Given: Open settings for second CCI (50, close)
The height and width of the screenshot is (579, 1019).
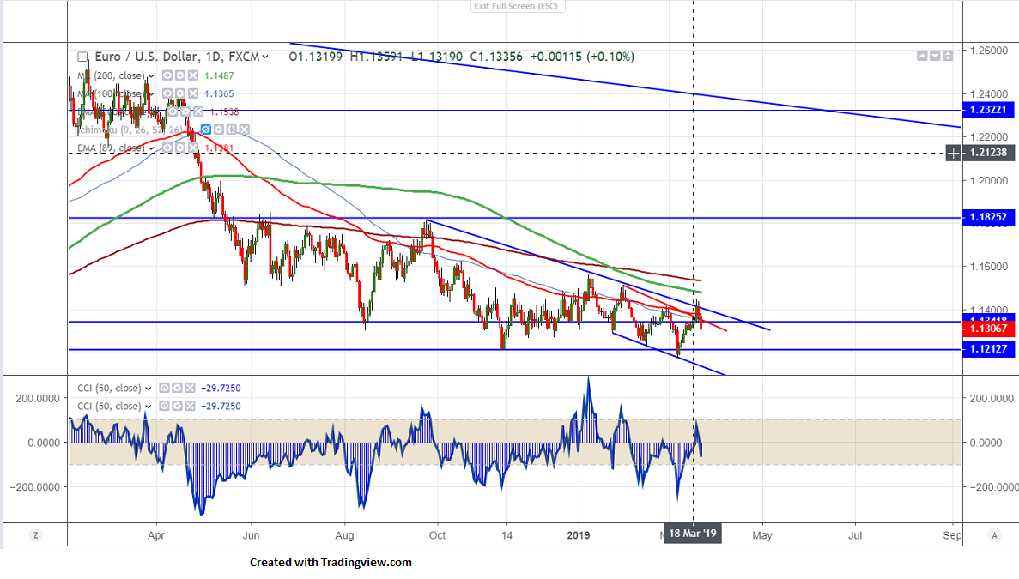Looking at the screenshot, I should click(x=177, y=407).
